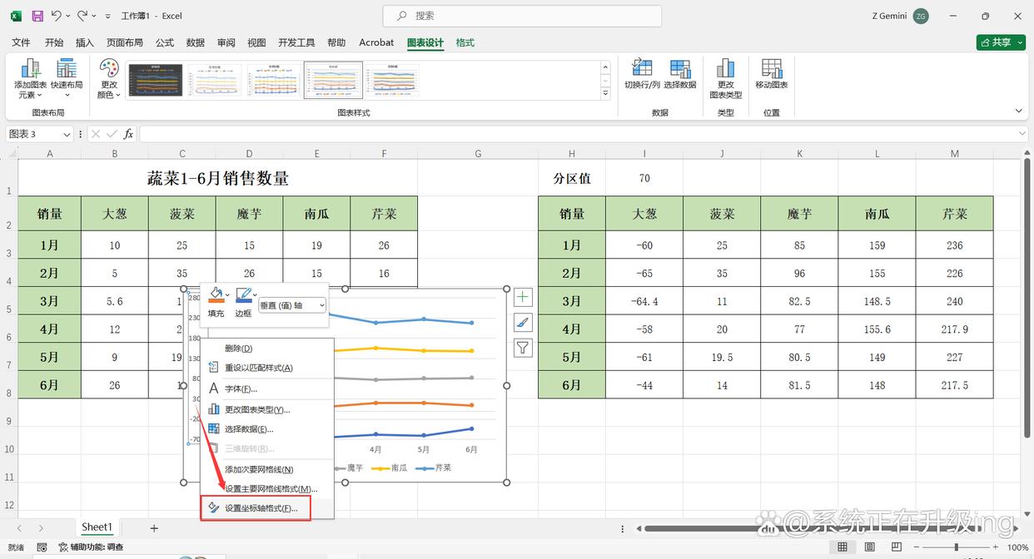Click the 边框 outline pen icon
The image size is (1034, 559).
point(243,295)
